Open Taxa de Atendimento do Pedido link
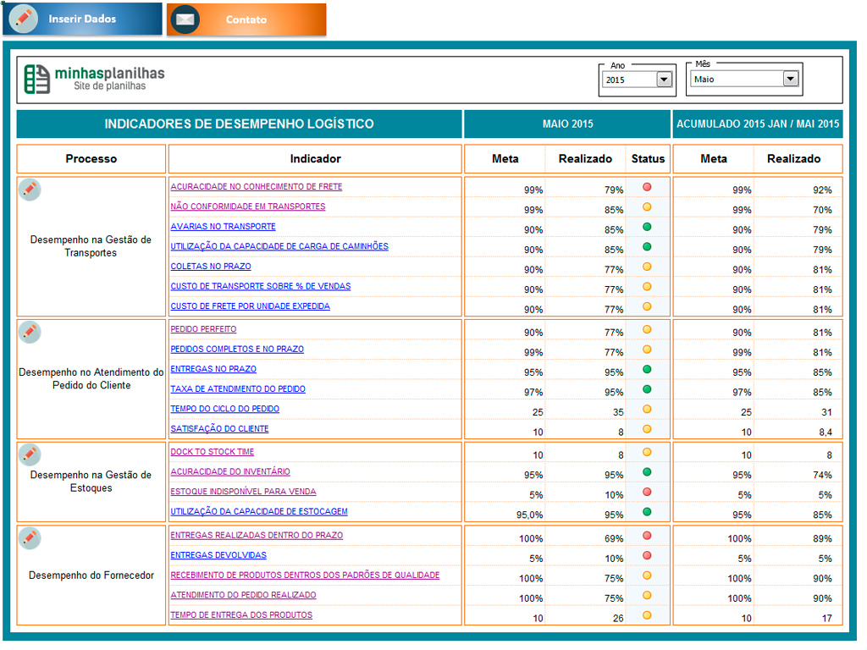Screen dimensions: 867x650 click(238, 389)
